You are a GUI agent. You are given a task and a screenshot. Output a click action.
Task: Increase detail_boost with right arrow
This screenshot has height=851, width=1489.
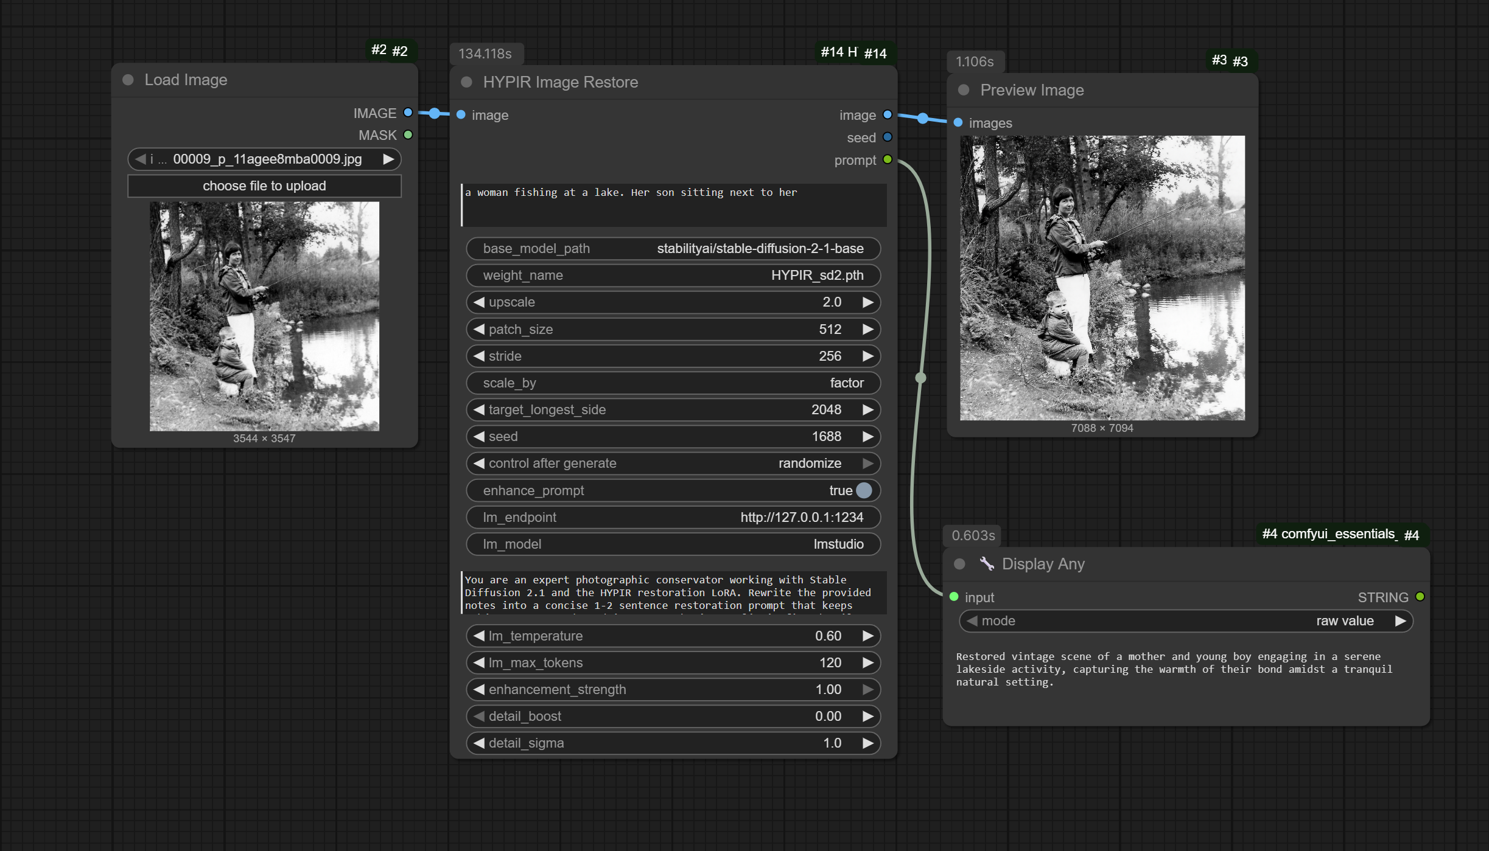tap(868, 717)
